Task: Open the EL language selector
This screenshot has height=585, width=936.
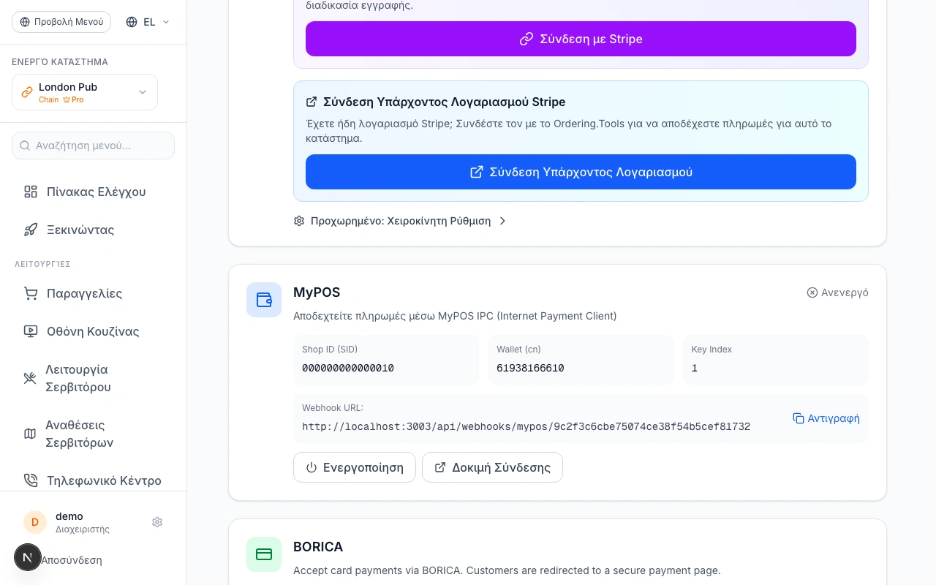Action: pyautogui.click(x=148, y=22)
